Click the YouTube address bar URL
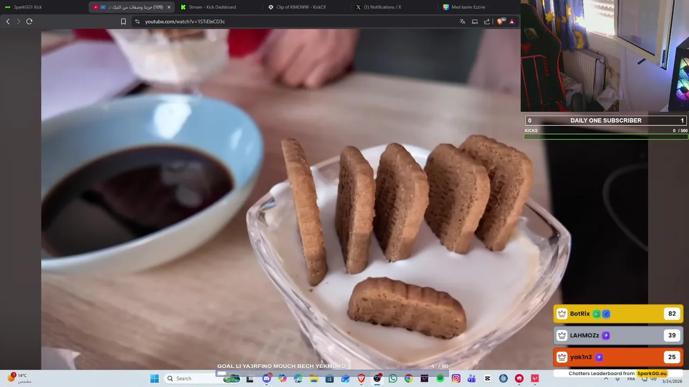689x387 pixels. (x=185, y=21)
